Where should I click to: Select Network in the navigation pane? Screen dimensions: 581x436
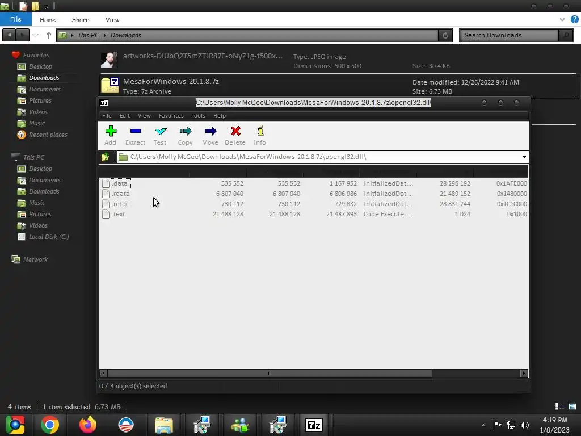click(x=35, y=259)
